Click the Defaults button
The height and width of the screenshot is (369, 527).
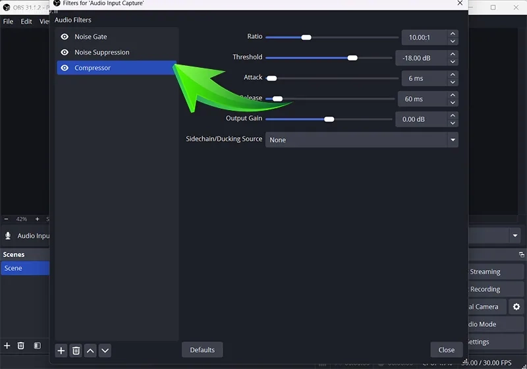[x=202, y=350]
